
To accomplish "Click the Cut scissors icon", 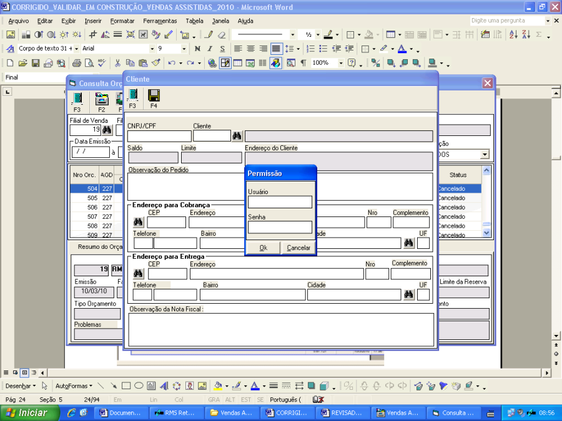I will (x=117, y=64).
